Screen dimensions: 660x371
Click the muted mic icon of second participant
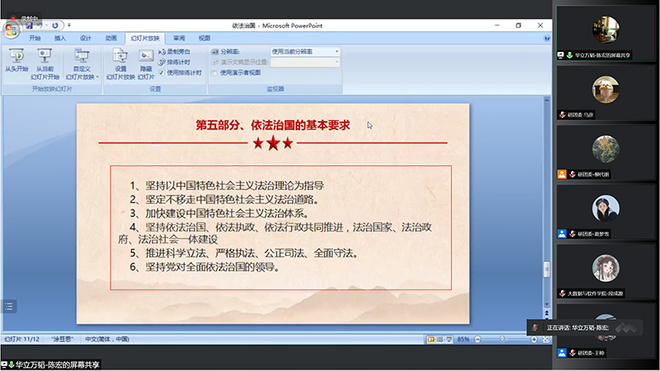[563, 115]
